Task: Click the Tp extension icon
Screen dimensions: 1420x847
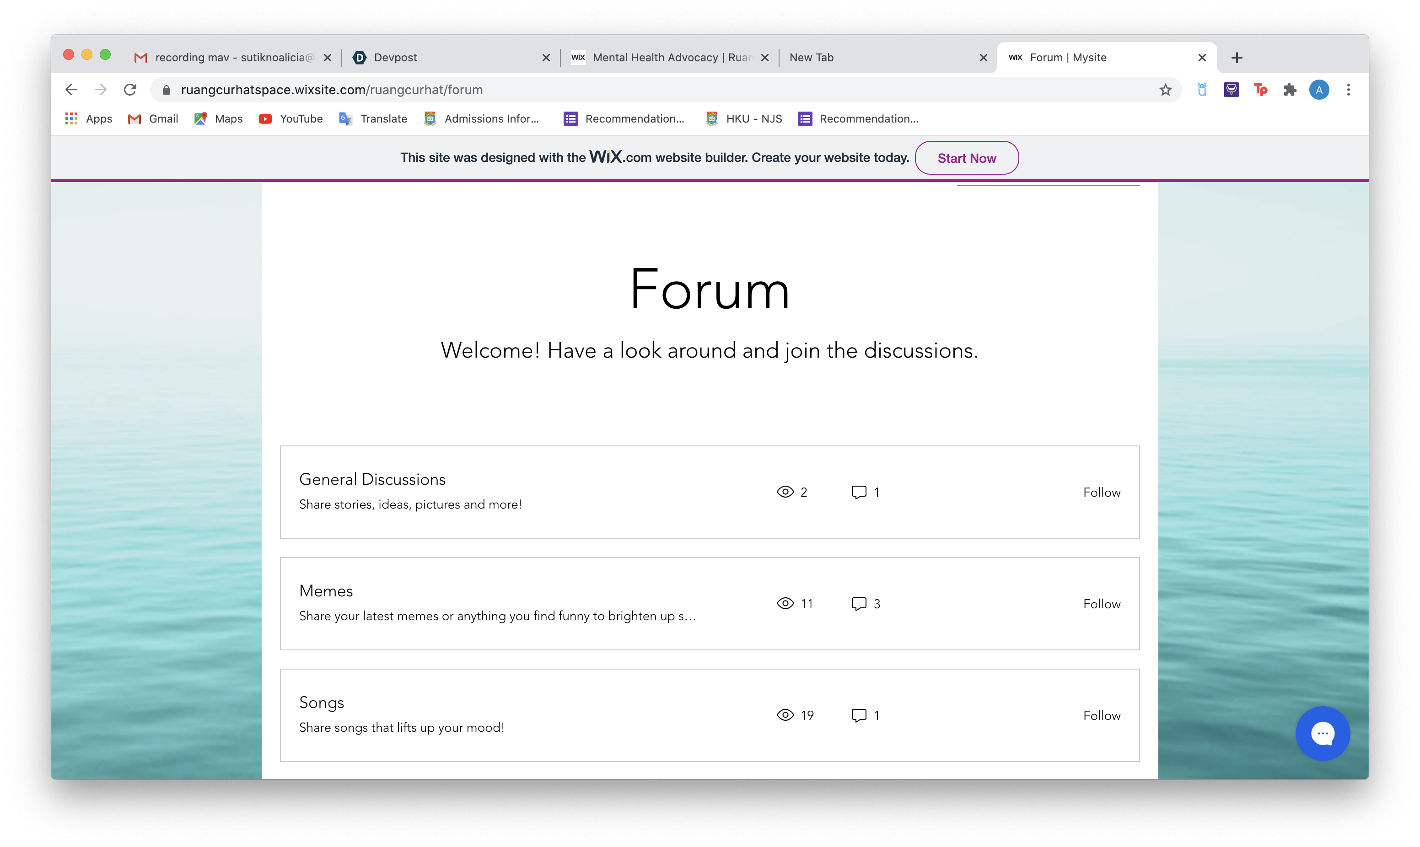Action: (1260, 90)
